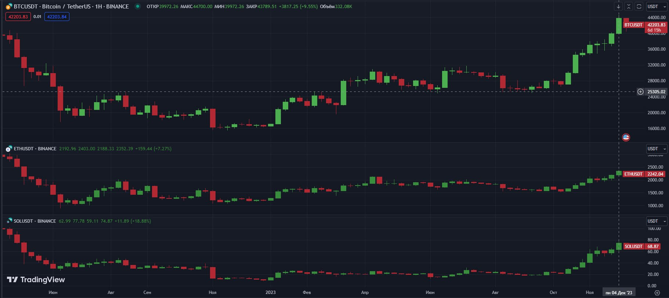Open the USDT currency dropdown for the SOLUSDT pane
The width and height of the screenshot is (669, 298).
(x=656, y=221)
